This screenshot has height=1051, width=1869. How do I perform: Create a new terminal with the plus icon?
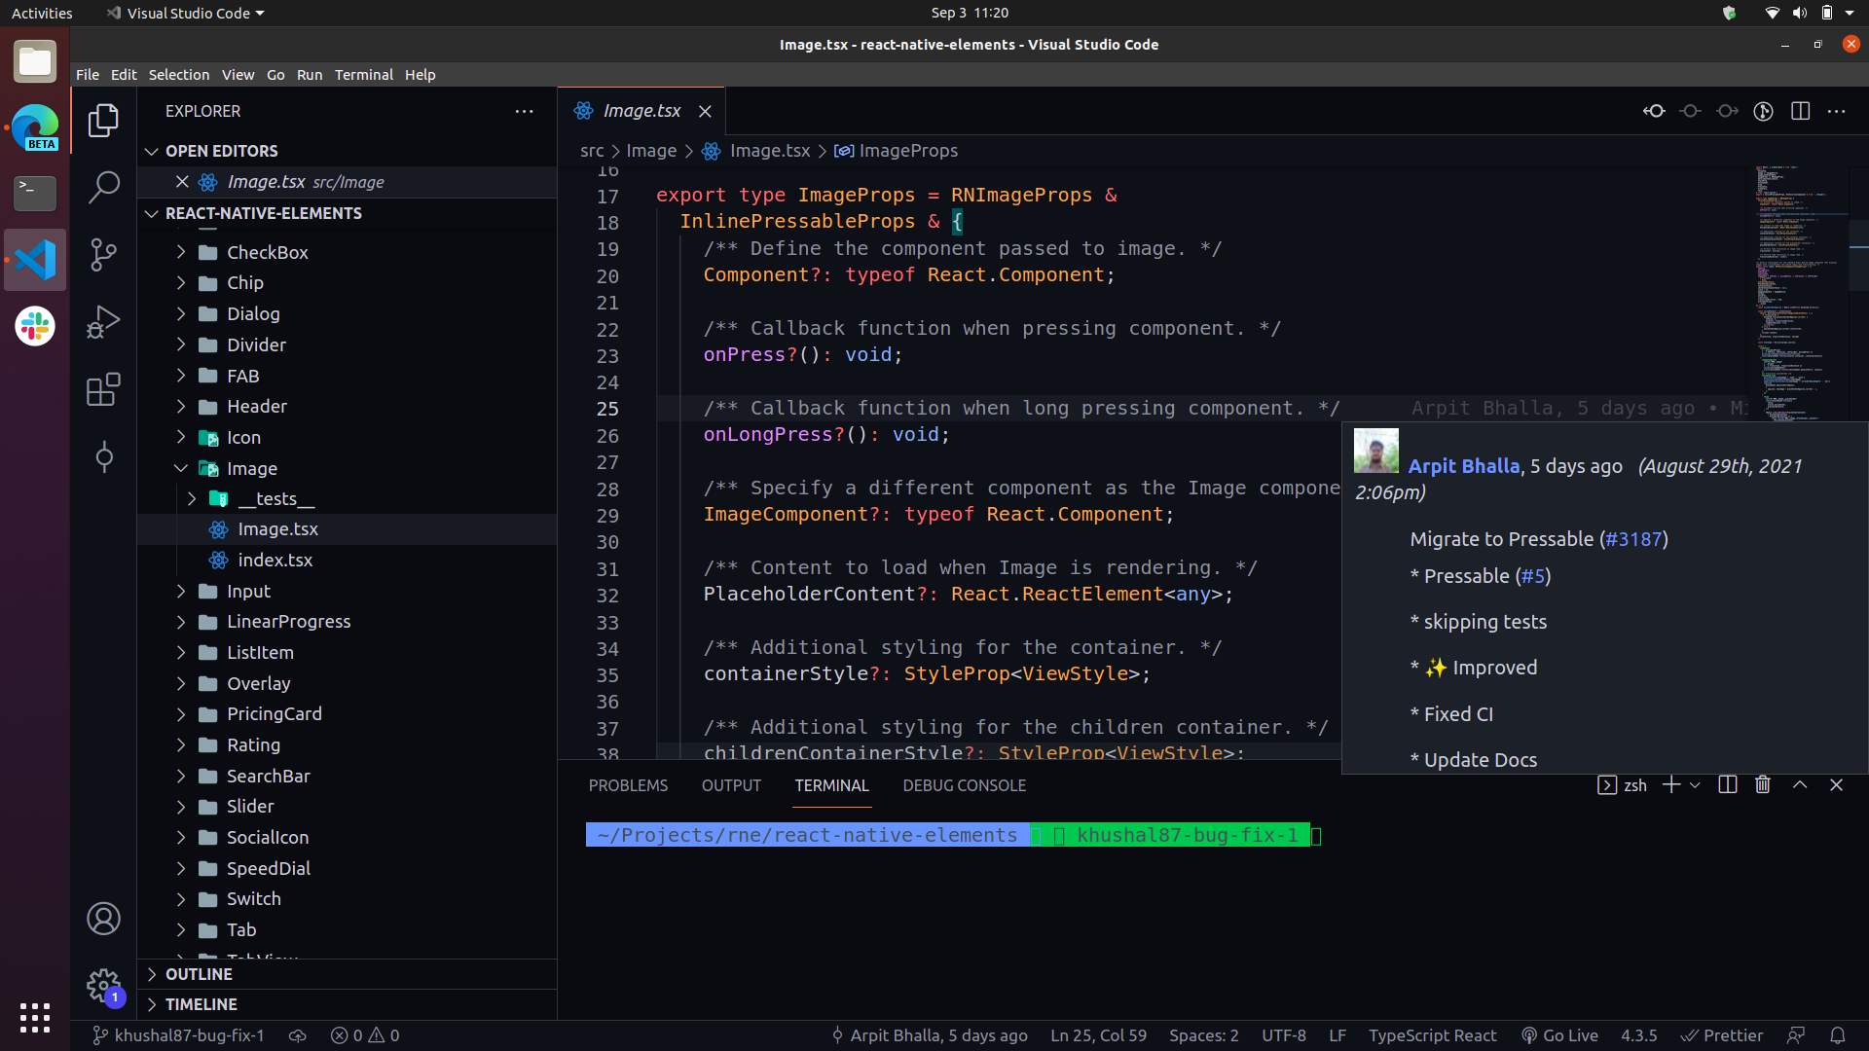point(1670,784)
